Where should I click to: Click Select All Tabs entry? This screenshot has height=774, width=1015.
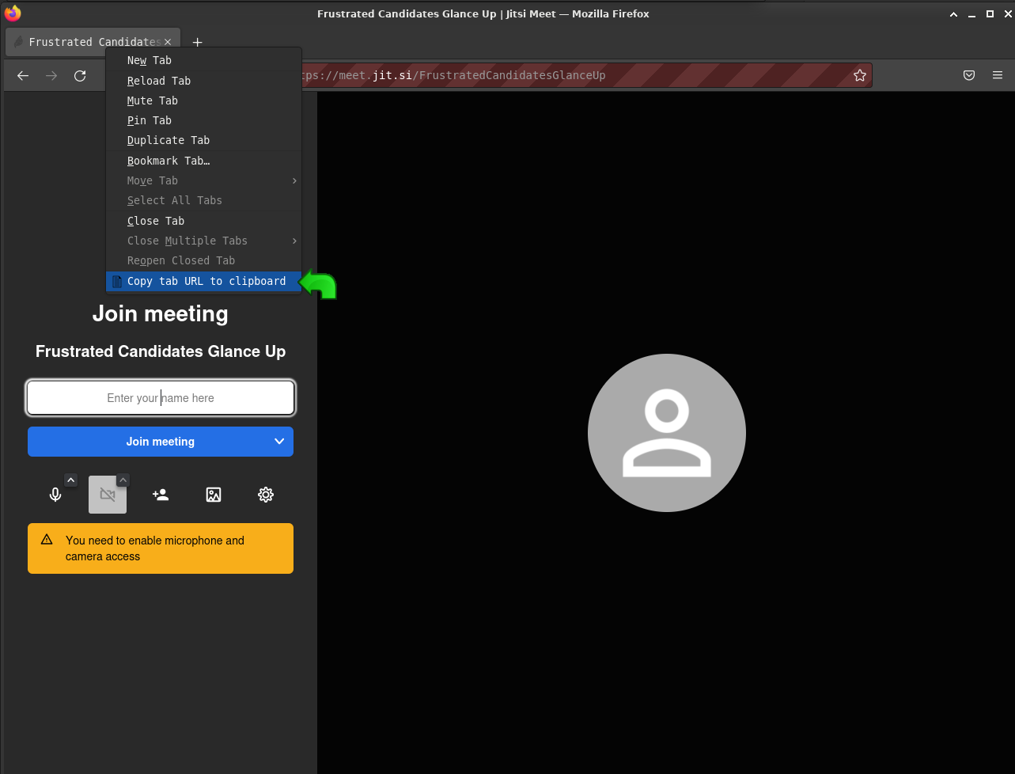203,200
